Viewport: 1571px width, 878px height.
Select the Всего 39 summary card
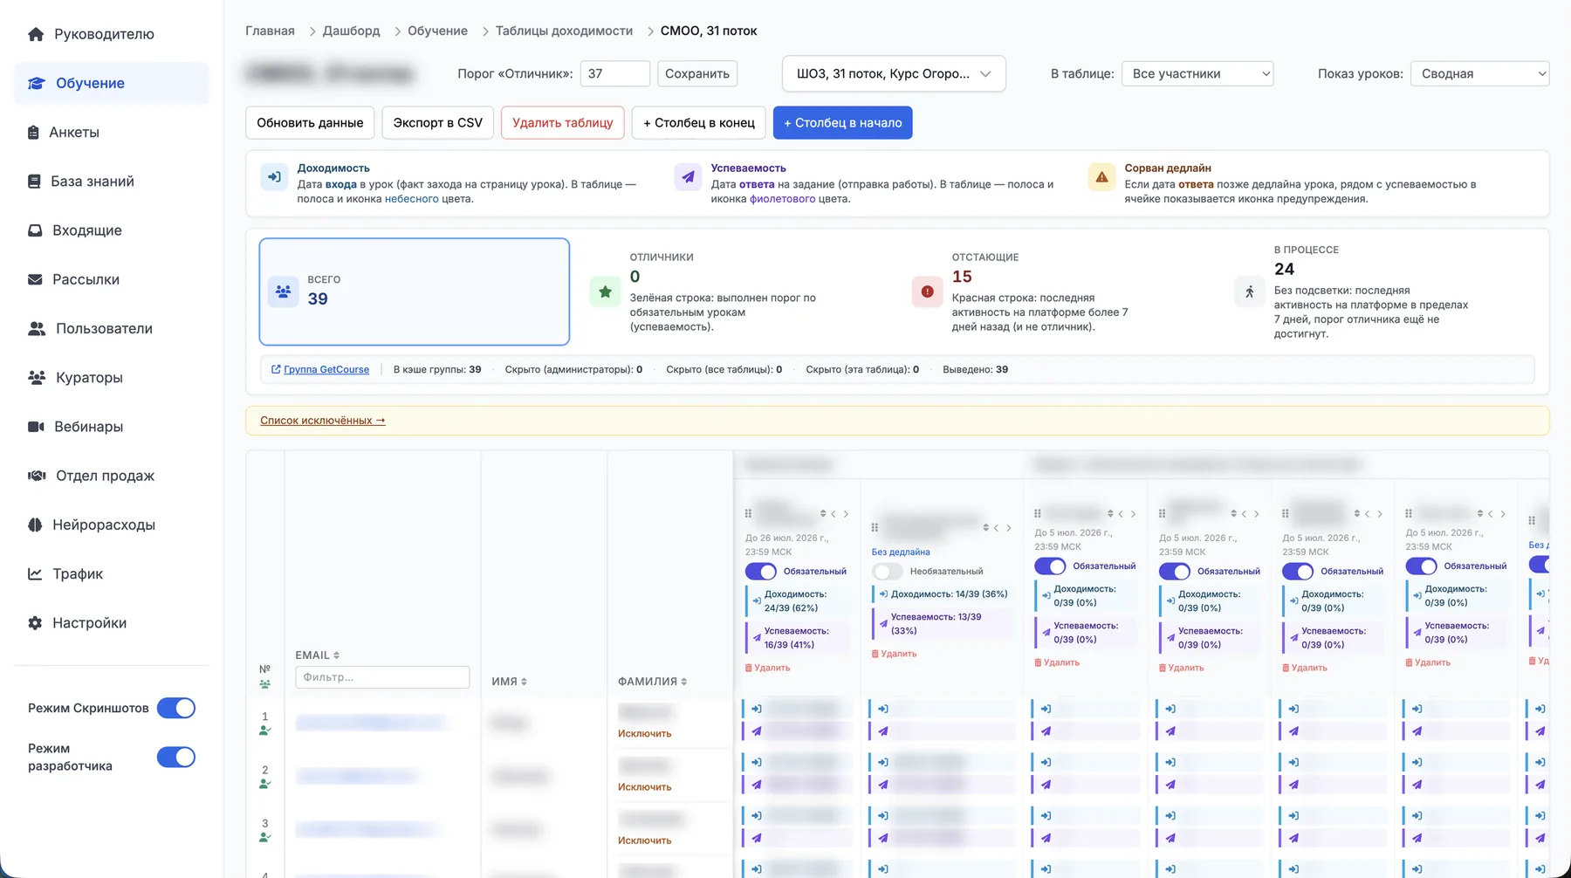(x=415, y=292)
